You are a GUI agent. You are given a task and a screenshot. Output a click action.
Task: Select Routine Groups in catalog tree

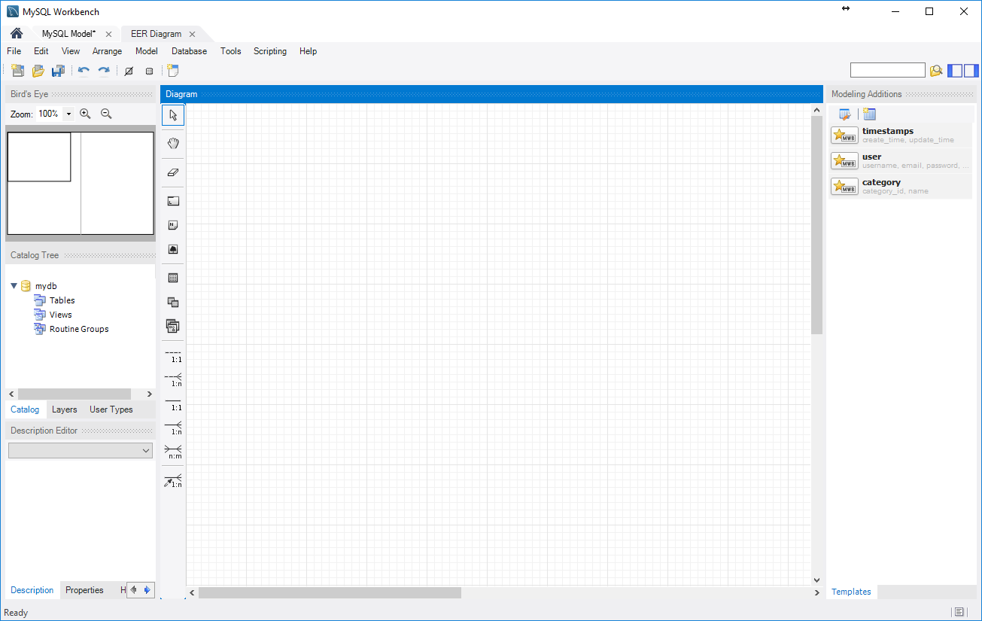pyautogui.click(x=79, y=329)
